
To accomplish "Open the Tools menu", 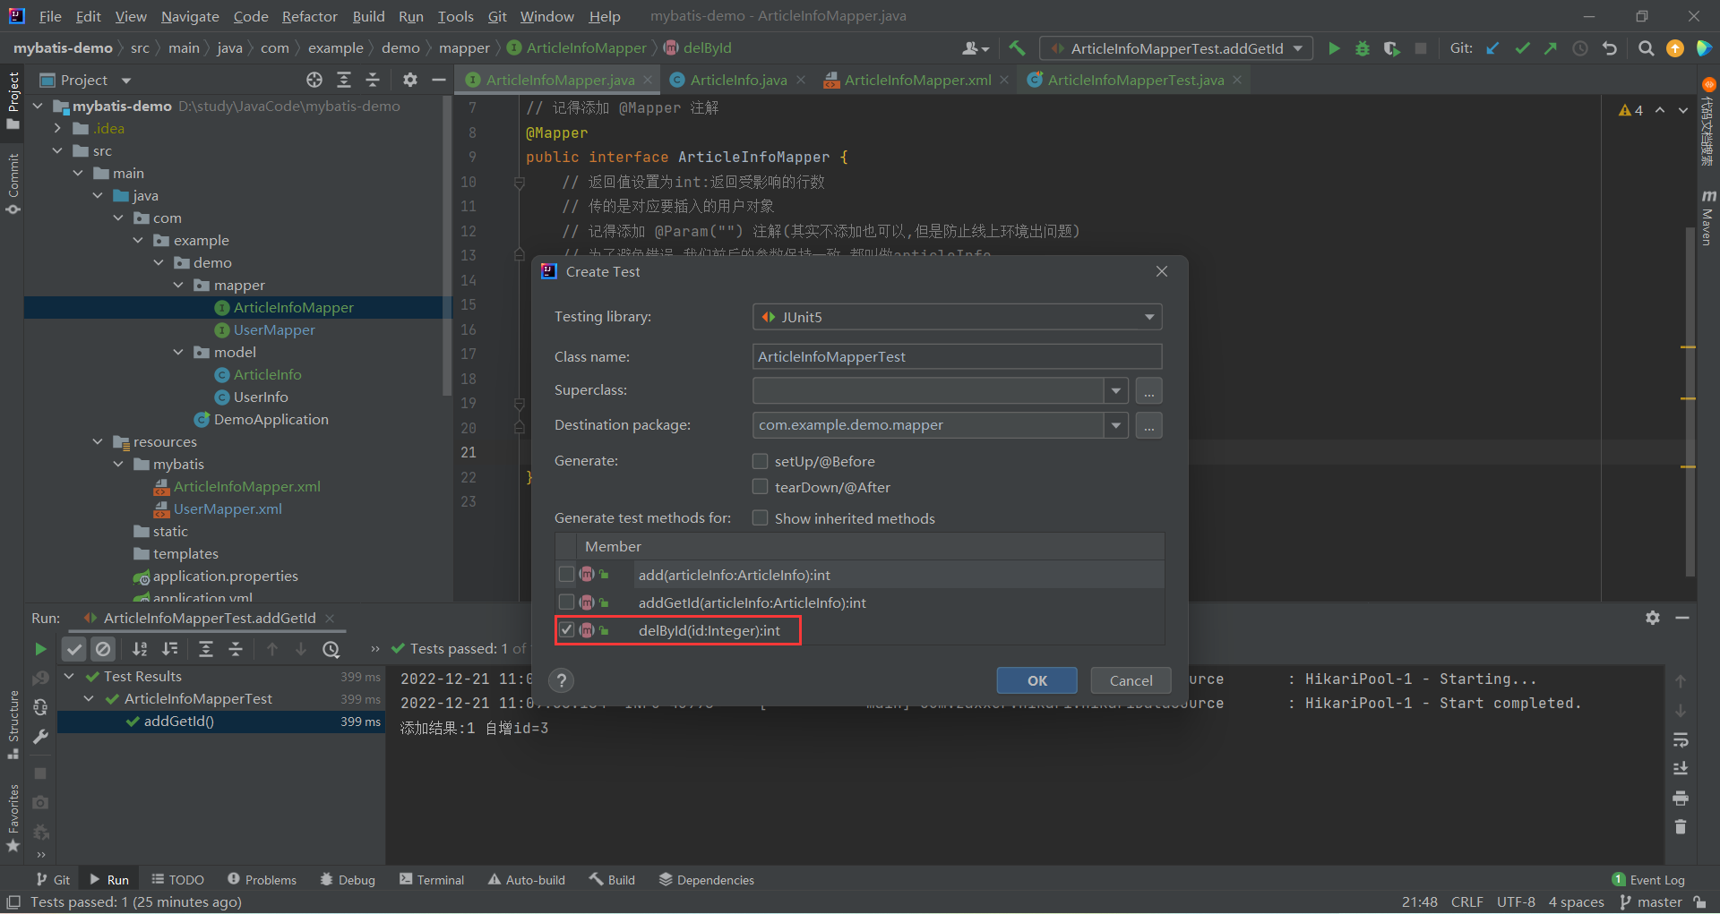I will click(x=455, y=16).
